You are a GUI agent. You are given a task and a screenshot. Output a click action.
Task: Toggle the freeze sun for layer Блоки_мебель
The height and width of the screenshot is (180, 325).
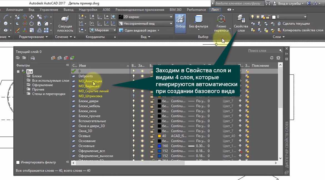click(142, 106)
